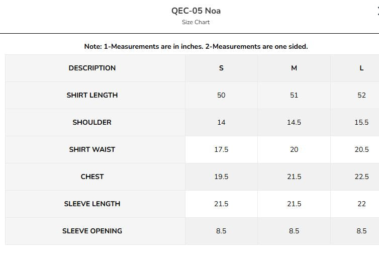The width and height of the screenshot is (379, 259).
Task: Click sleeve length value 22 for L
Action: (361, 204)
